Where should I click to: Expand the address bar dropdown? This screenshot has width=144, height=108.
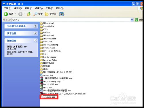[x=132, y=20]
